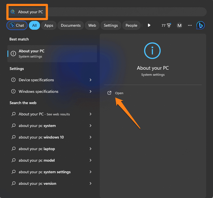The width and height of the screenshot is (213, 198).
Task: Click search icon for pc system settings suggestion
Action: coord(14,172)
